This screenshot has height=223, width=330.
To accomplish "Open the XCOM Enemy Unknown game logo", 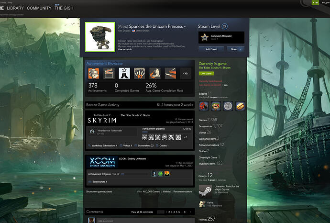I will 102,162.
